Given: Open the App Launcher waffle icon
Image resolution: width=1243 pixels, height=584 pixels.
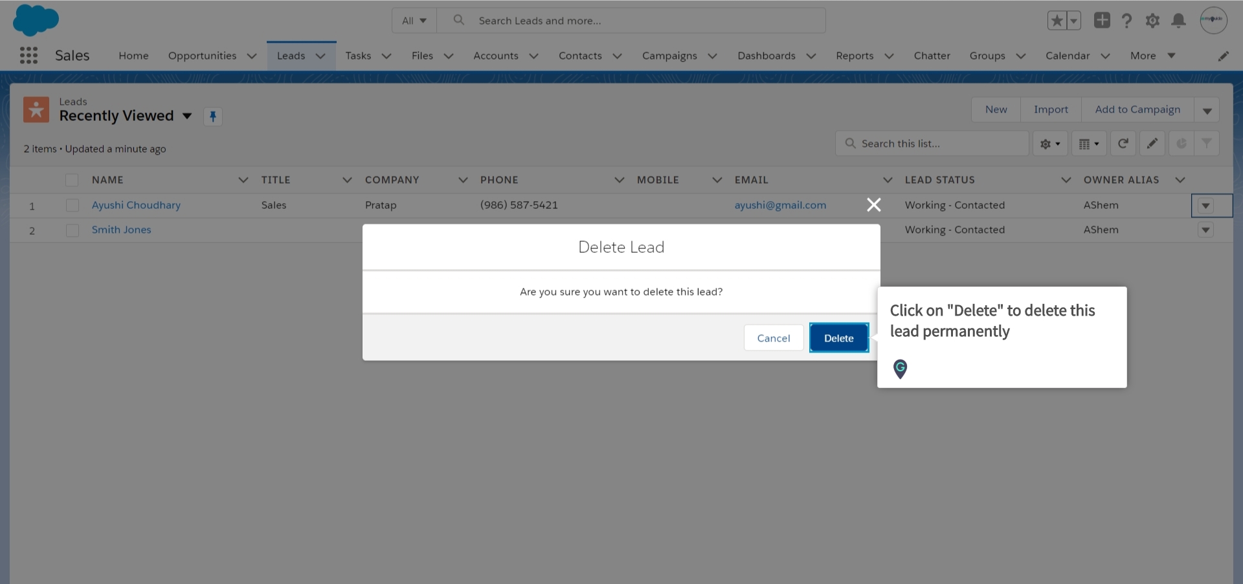Looking at the screenshot, I should (x=28, y=56).
